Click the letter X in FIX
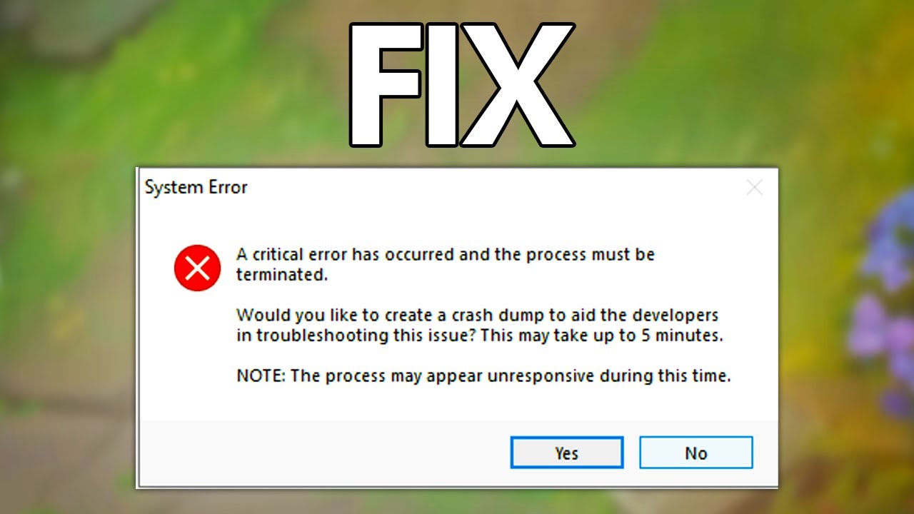 pyautogui.click(x=518, y=86)
